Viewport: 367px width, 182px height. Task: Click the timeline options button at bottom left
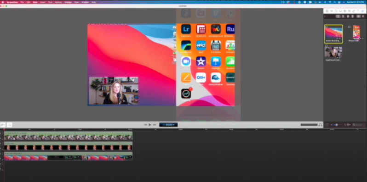3,125
